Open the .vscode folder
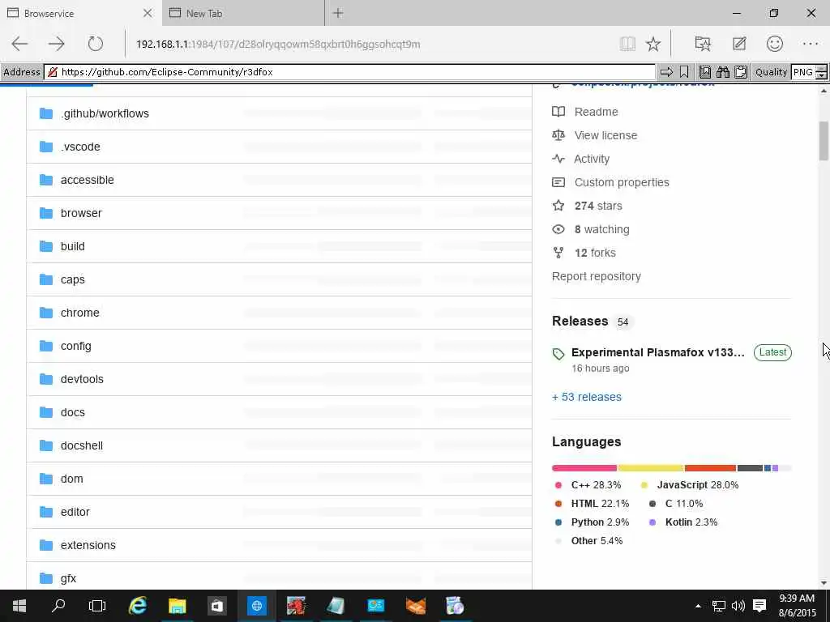Screen dimensions: 830x622 [80, 147]
